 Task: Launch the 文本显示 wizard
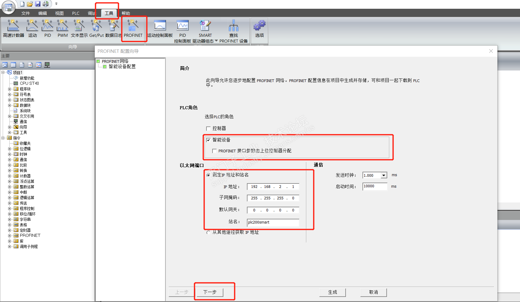pos(79,29)
